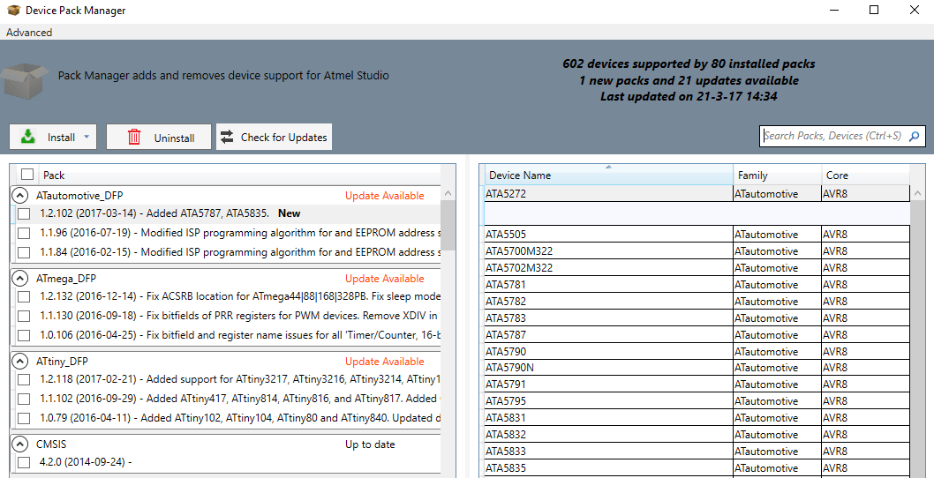Check ATautomotive version 1.2.102 checkbox
The width and height of the screenshot is (934, 478).
tap(24, 213)
